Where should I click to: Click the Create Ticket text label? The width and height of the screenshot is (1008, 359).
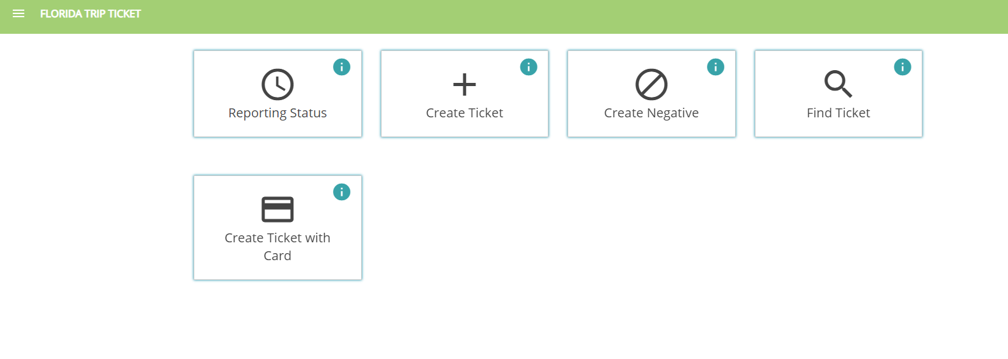465,113
